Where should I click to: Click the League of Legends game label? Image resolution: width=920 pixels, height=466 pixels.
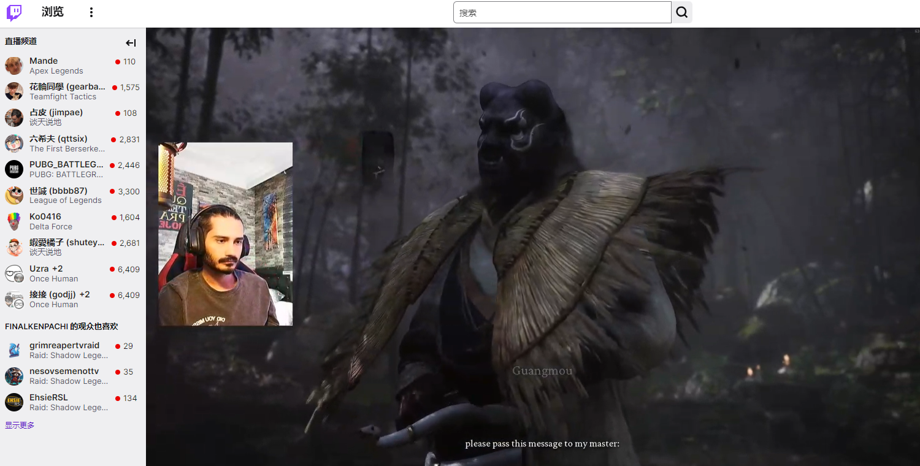click(66, 201)
